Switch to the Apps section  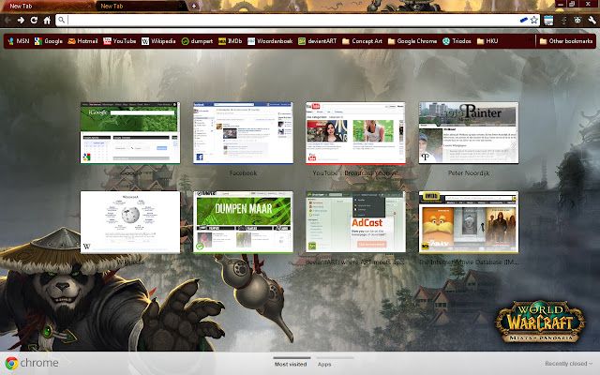coord(324,364)
